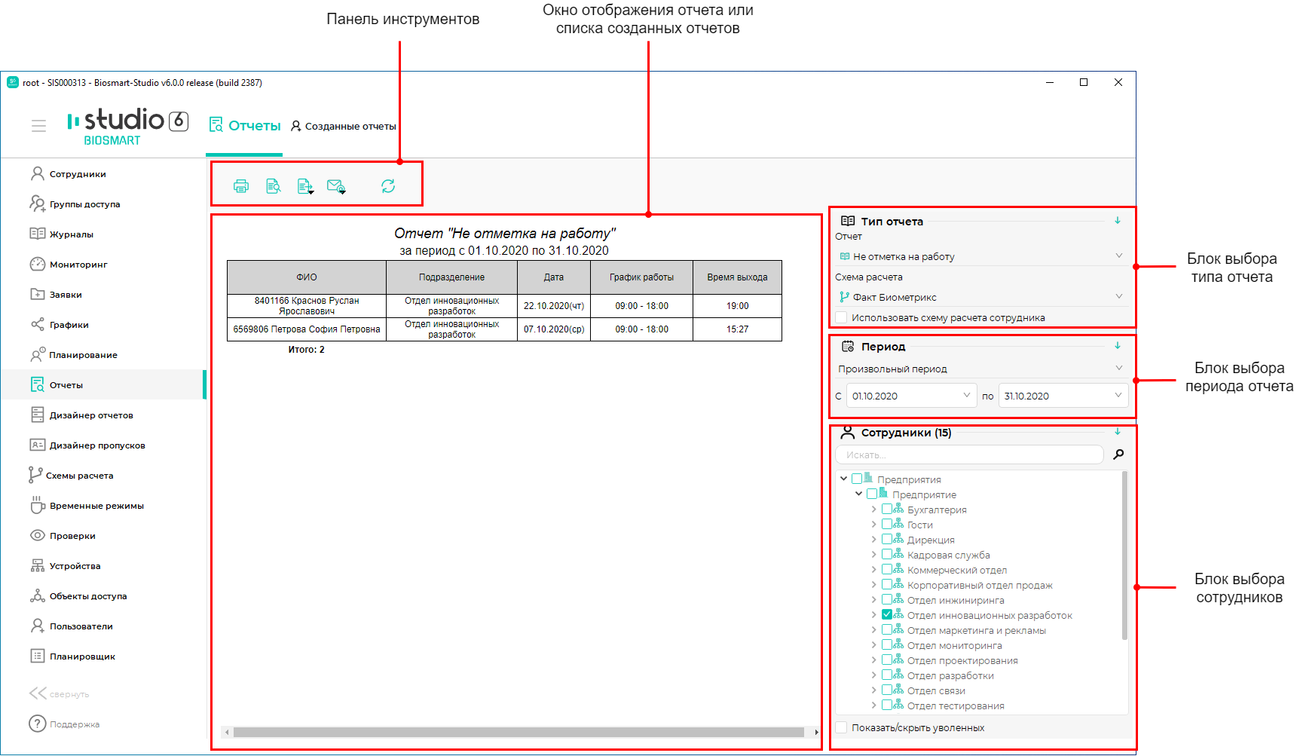The image size is (1297, 756).
Task: Enable Использовать схему расчета сотрудника
Action: point(841,317)
